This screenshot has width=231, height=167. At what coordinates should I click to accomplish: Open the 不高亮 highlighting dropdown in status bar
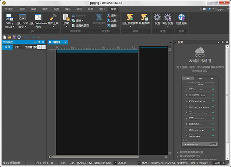[x=139, y=163]
